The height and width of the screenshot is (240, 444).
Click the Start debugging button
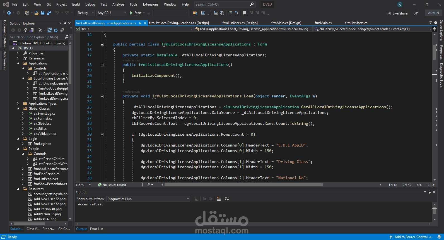click(x=136, y=13)
